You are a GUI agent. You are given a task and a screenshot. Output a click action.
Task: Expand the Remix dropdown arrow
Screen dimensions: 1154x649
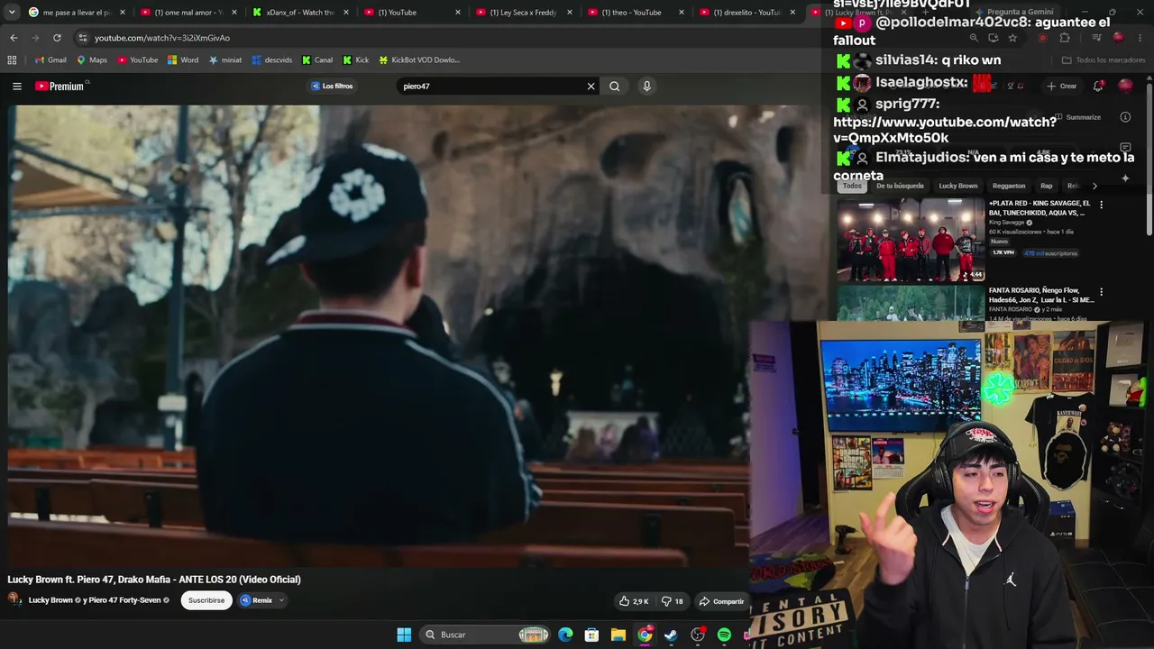click(281, 600)
